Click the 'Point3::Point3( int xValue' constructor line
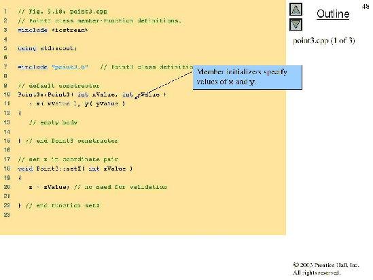This screenshot has width=373, height=280. tap(92, 94)
